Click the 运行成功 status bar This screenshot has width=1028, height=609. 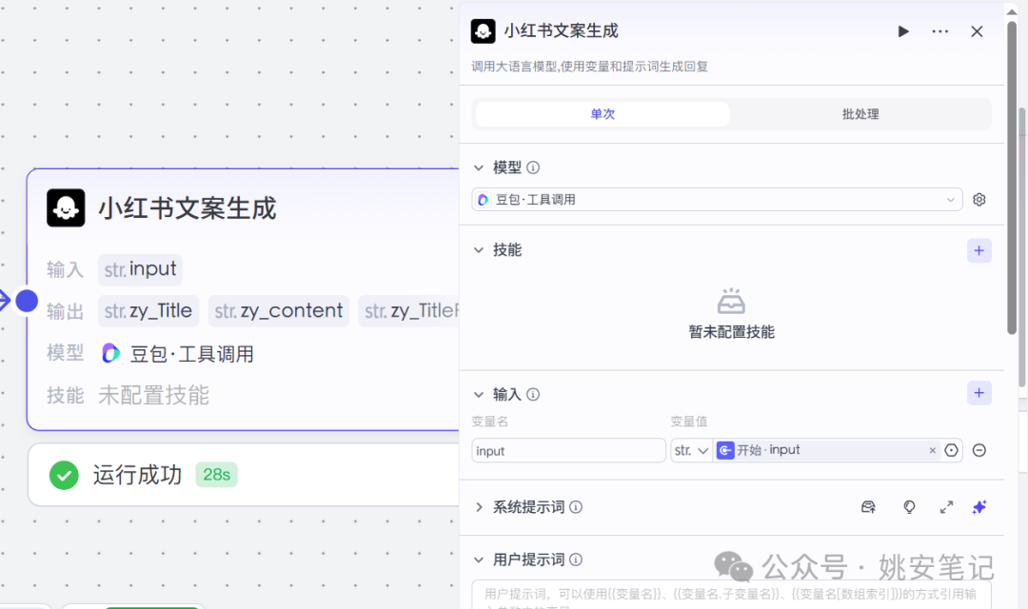tap(244, 475)
